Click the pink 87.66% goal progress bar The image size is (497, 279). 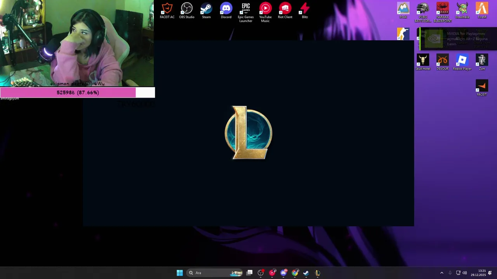coord(78,93)
